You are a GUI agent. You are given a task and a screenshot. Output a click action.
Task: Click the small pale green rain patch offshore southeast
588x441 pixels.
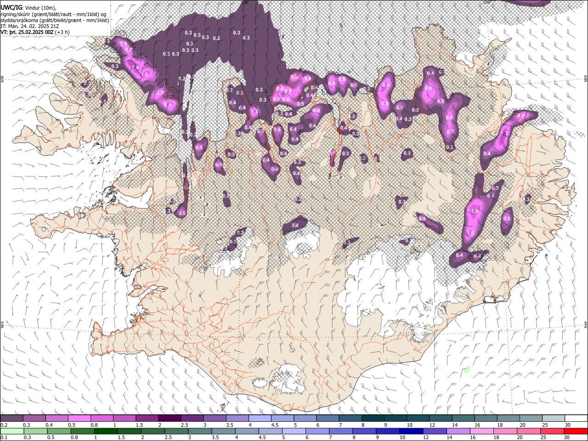coord(467,368)
